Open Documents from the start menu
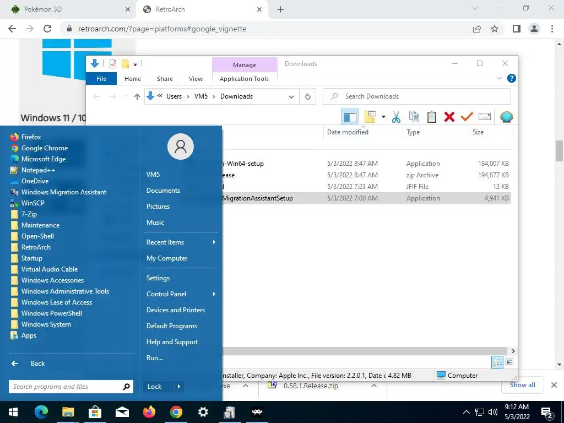This screenshot has height=423, width=564. pyautogui.click(x=163, y=191)
